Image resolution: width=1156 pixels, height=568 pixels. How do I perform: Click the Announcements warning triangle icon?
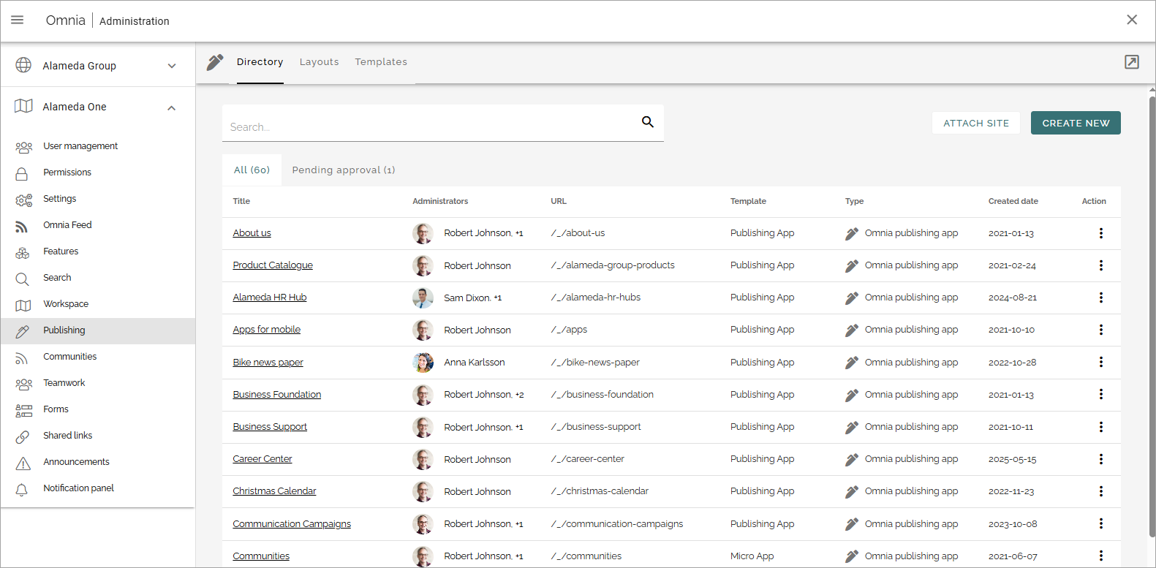(23, 463)
